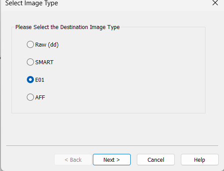This screenshot has width=224, height=171.
Task: Click the circle beside Raw (dd)
Action: [30, 44]
